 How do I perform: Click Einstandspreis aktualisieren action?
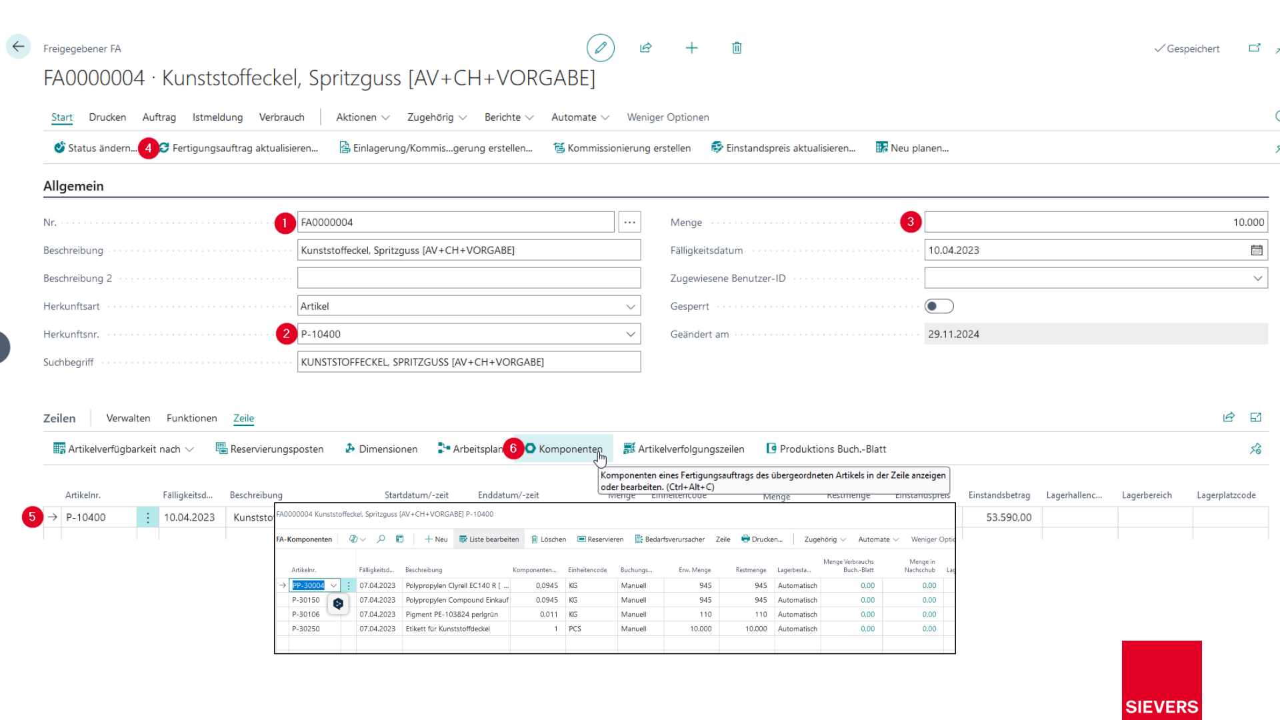(783, 148)
